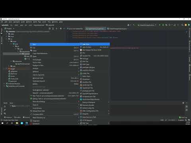Select Cut in the context menu
This screenshot has height=143, width=191.
point(55,48)
